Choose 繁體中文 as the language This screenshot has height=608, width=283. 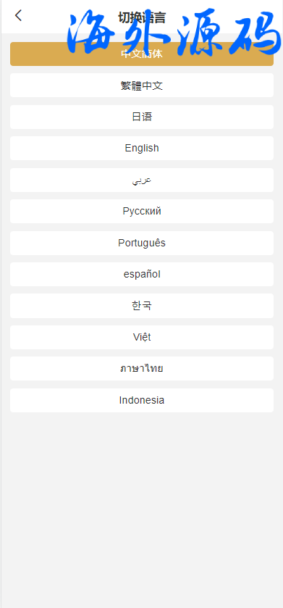pyautogui.click(x=142, y=86)
